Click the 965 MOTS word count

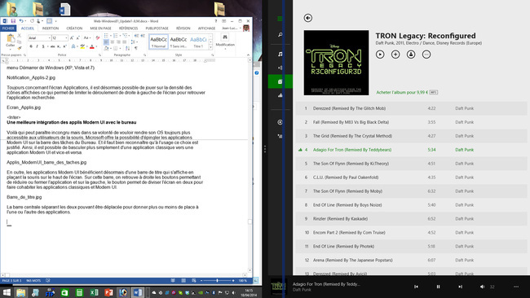(33, 280)
